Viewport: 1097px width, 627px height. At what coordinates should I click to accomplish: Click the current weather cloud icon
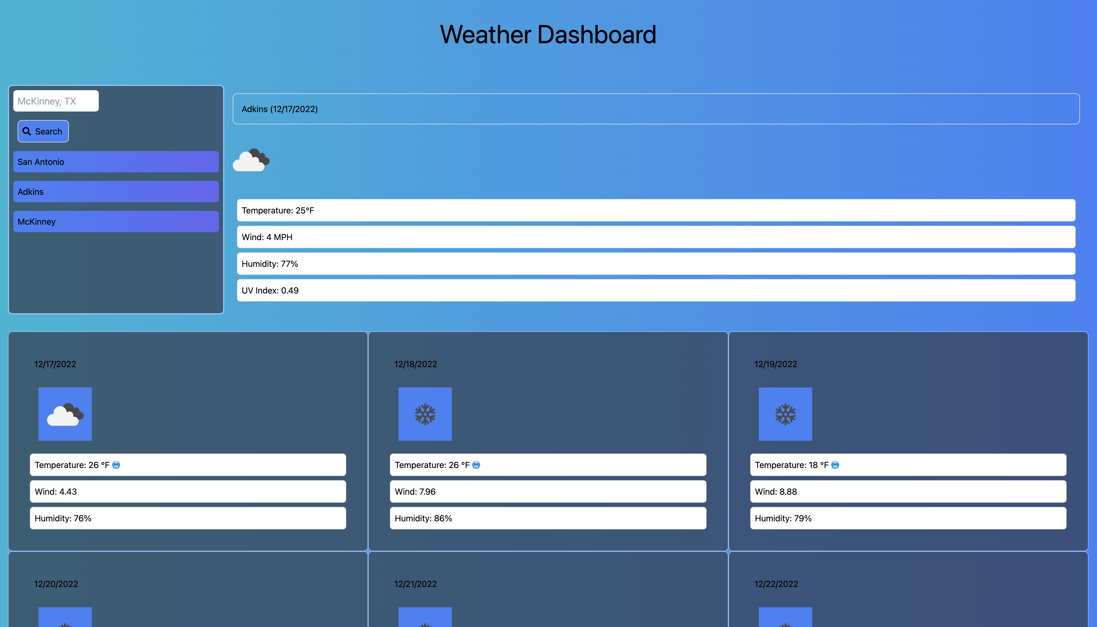(251, 160)
